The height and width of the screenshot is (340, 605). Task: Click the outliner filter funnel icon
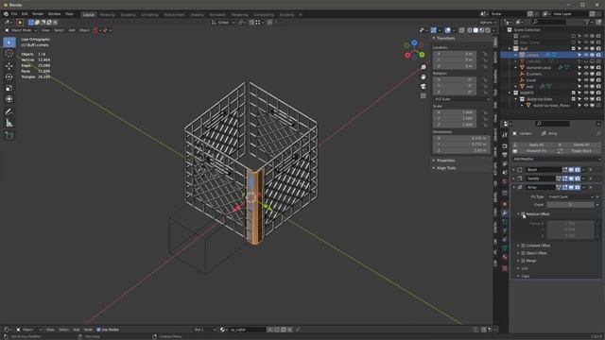587,23
